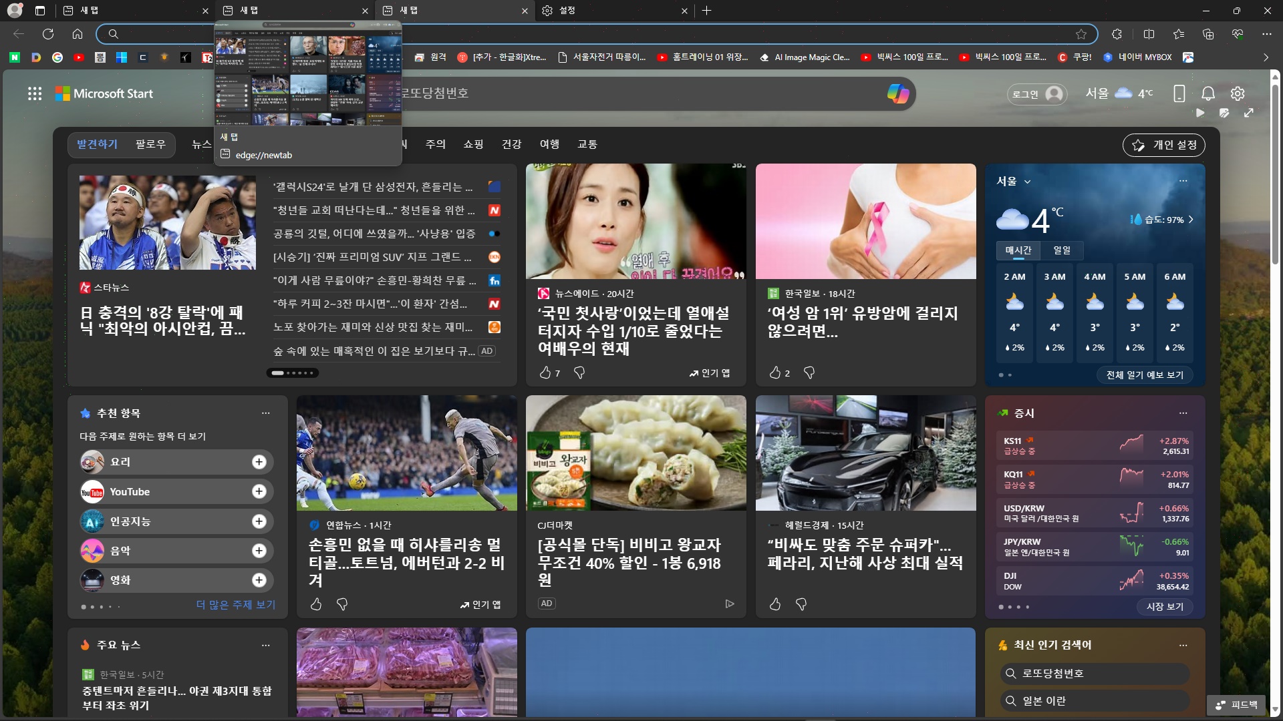Click the browser Refresh button
1283x721 pixels.
tap(48, 34)
